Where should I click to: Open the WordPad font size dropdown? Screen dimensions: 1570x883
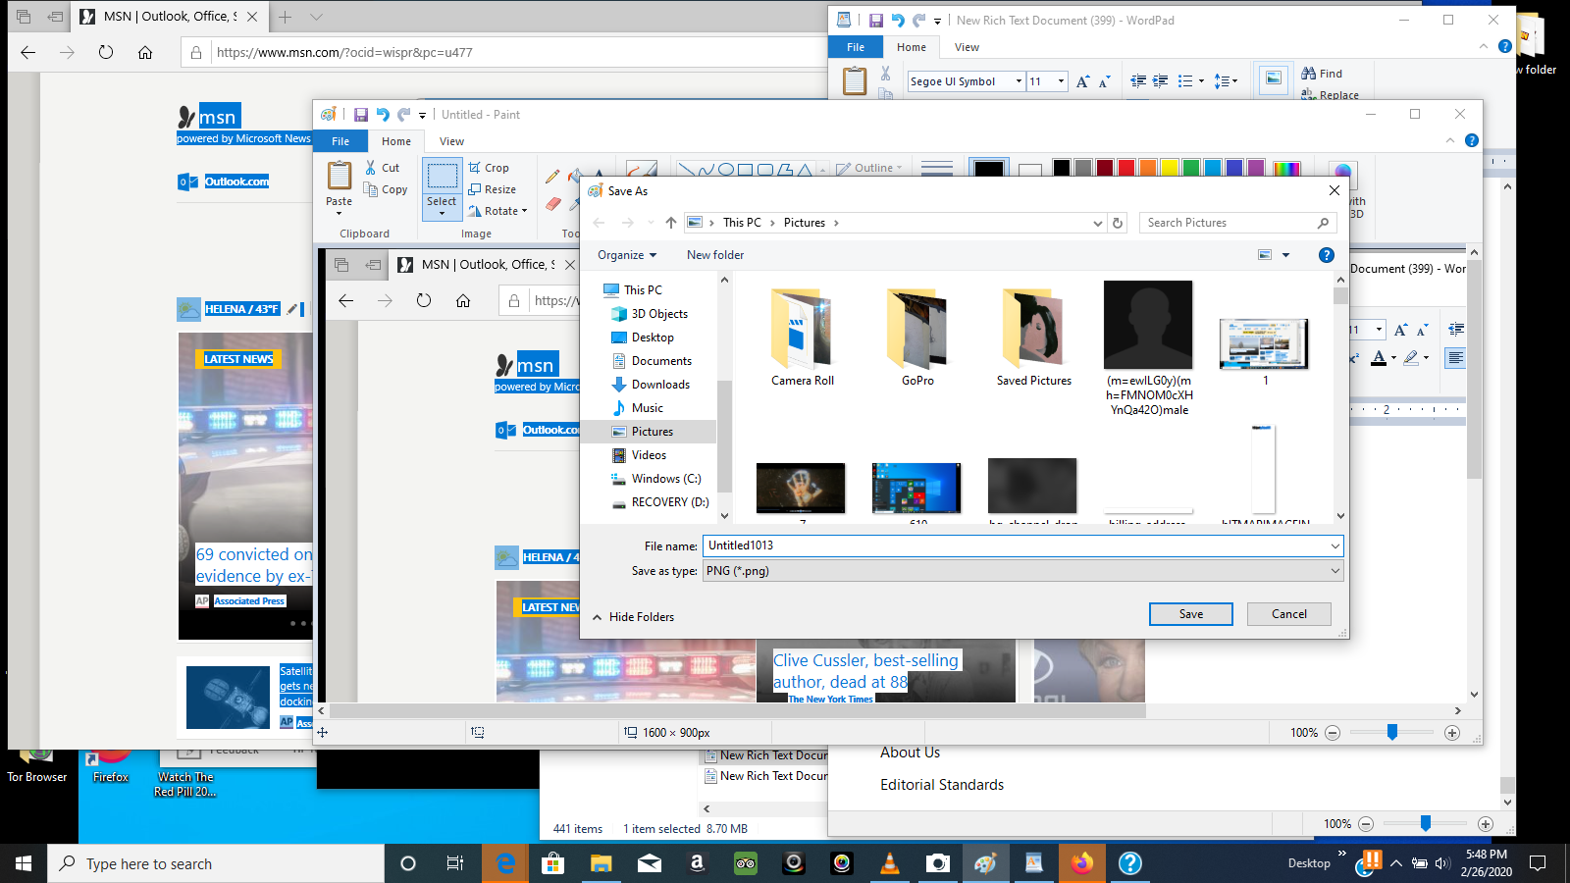1061,81
